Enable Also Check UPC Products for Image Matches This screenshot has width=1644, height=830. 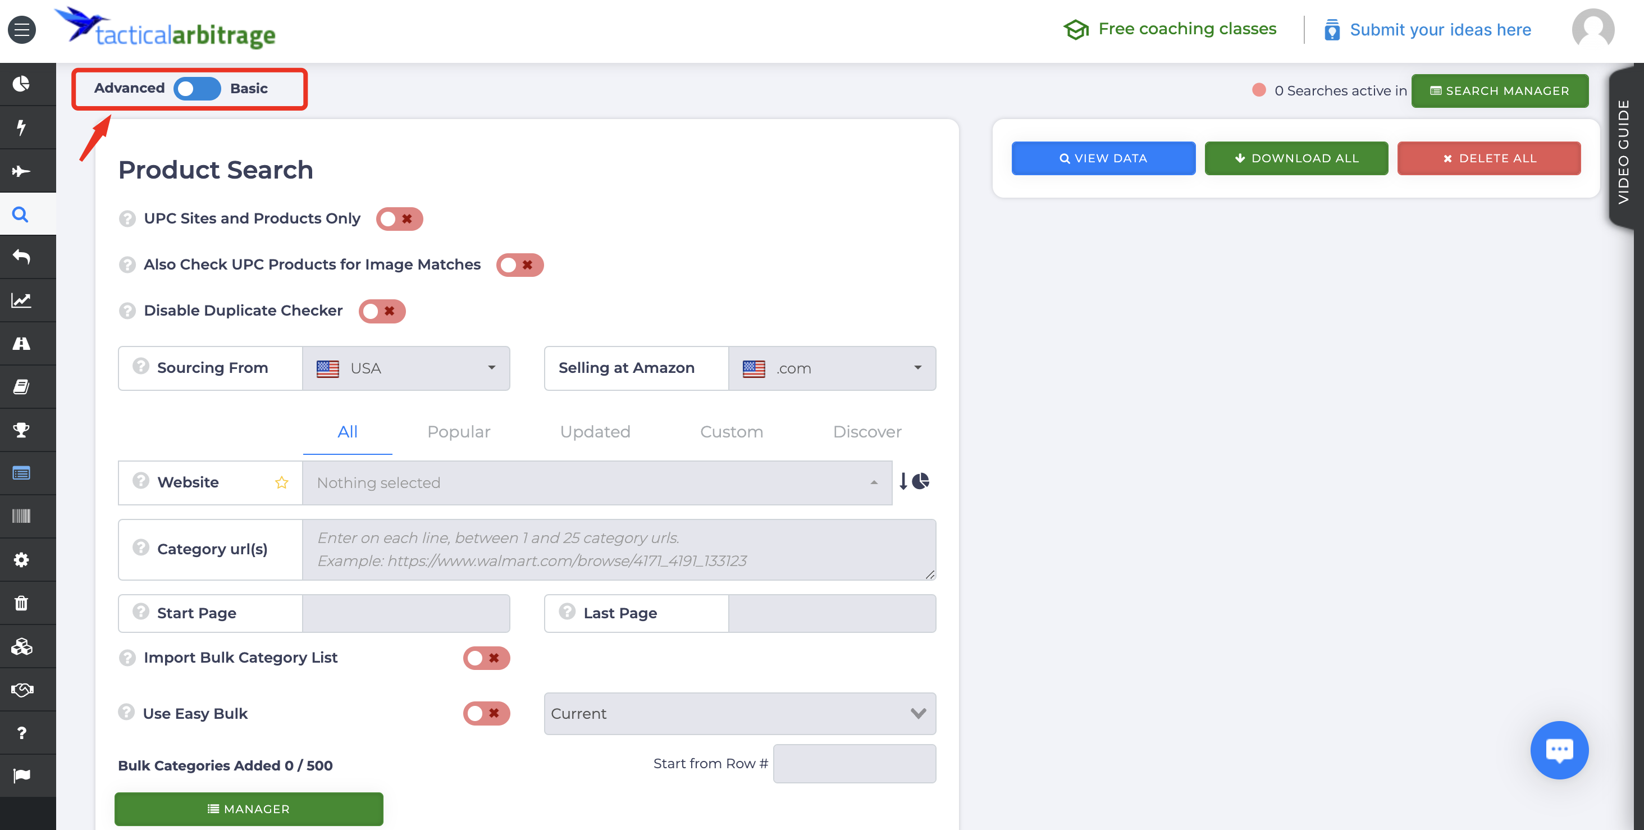point(519,265)
